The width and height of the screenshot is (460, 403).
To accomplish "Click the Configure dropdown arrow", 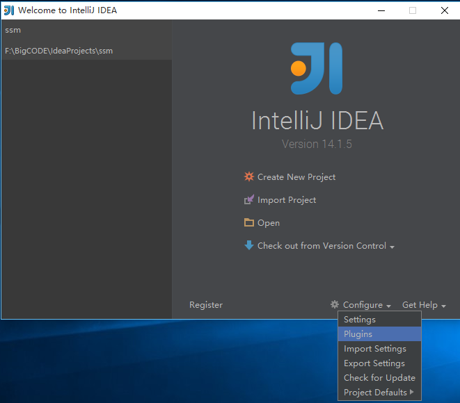I will tap(388, 306).
